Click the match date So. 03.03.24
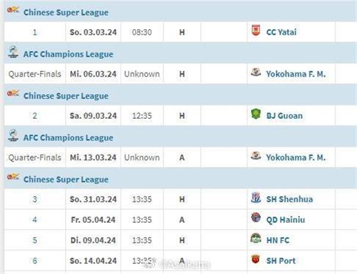The image size is (357, 274). click(94, 32)
